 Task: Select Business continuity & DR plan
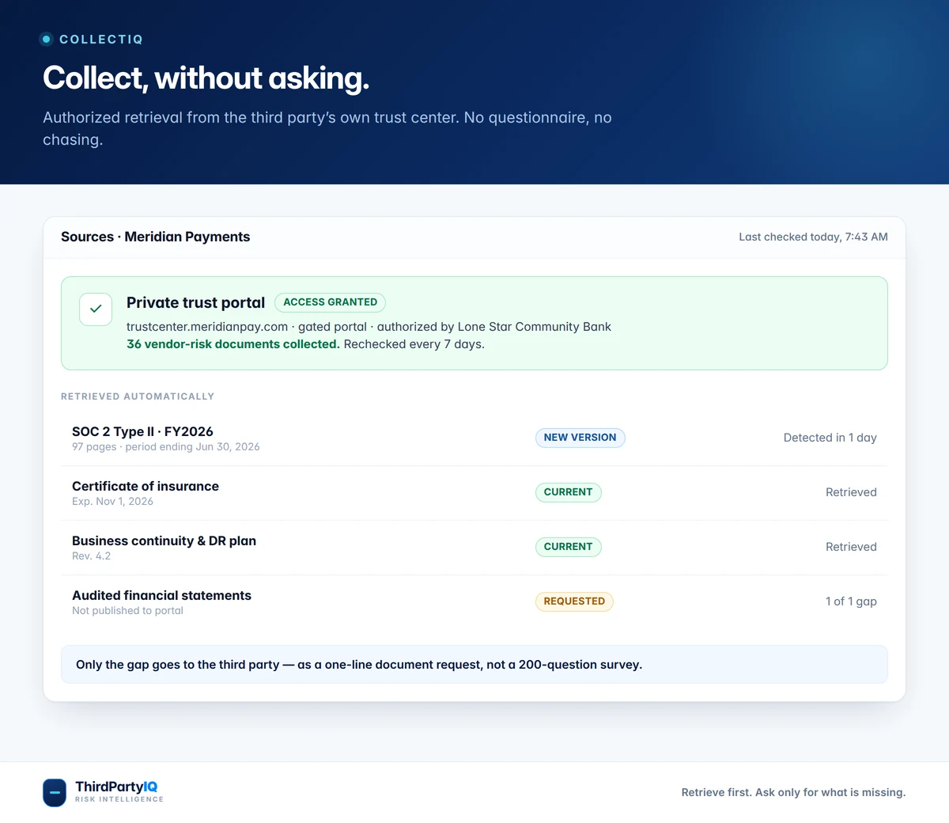[475, 548]
